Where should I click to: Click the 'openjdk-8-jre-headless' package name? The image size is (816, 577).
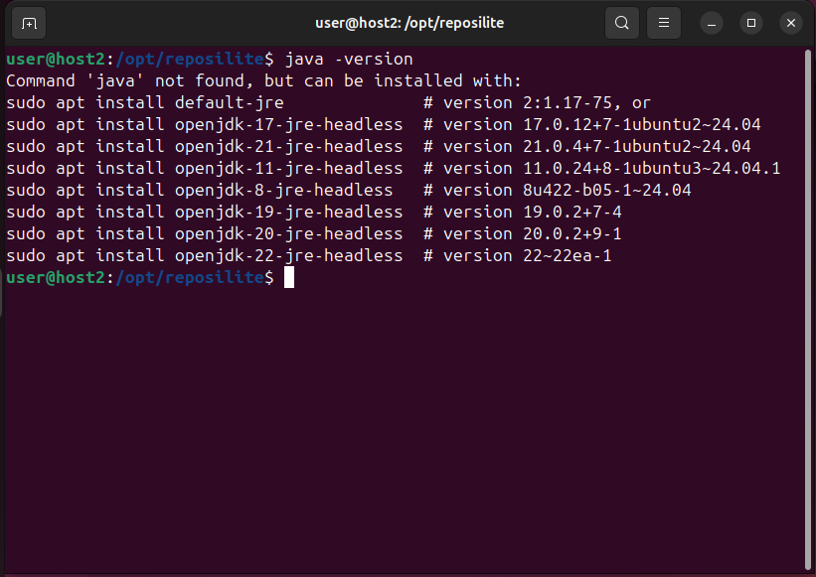[x=283, y=191]
